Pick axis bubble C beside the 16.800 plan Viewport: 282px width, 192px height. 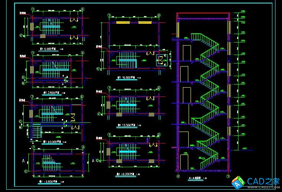(99, 69)
